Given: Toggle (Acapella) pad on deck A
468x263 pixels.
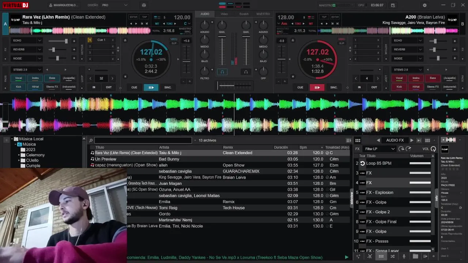Looking at the screenshot, I should coord(69,78).
